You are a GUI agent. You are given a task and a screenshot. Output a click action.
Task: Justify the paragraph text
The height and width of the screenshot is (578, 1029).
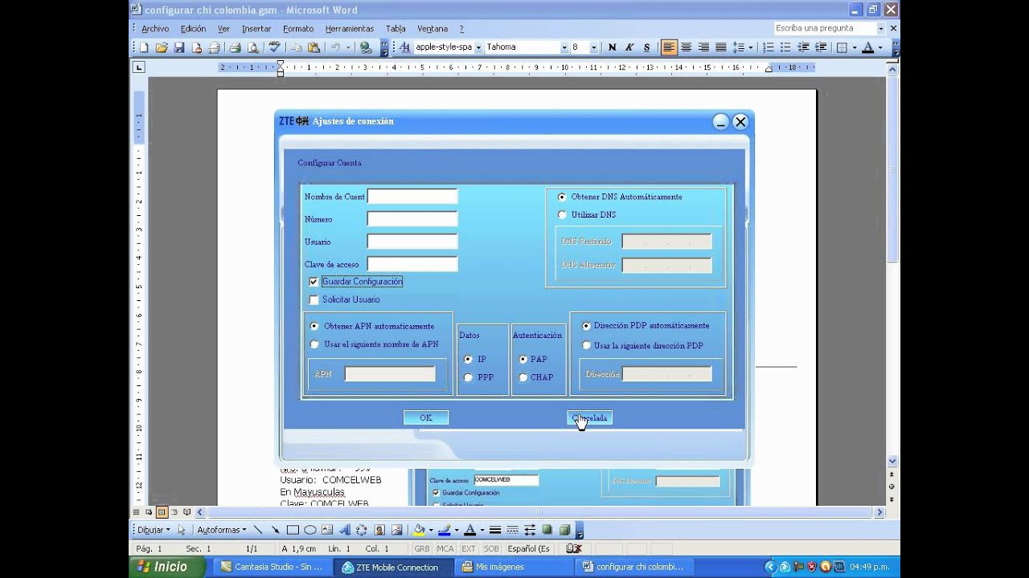point(721,47)
